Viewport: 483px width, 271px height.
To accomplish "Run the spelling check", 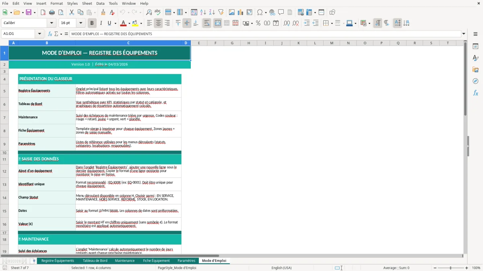I will (158, 12).
